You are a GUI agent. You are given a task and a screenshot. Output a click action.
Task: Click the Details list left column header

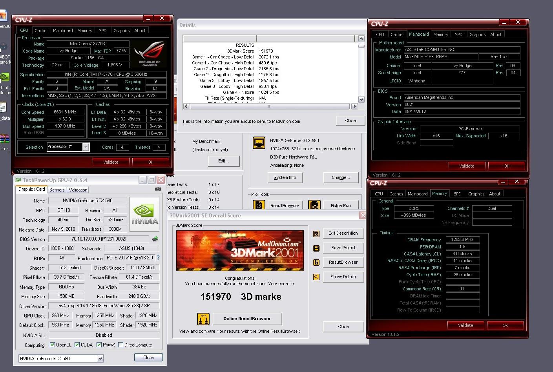[x=220, y=38]
